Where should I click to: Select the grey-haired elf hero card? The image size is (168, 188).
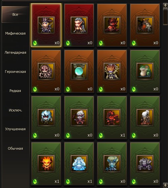click(79, 25)
